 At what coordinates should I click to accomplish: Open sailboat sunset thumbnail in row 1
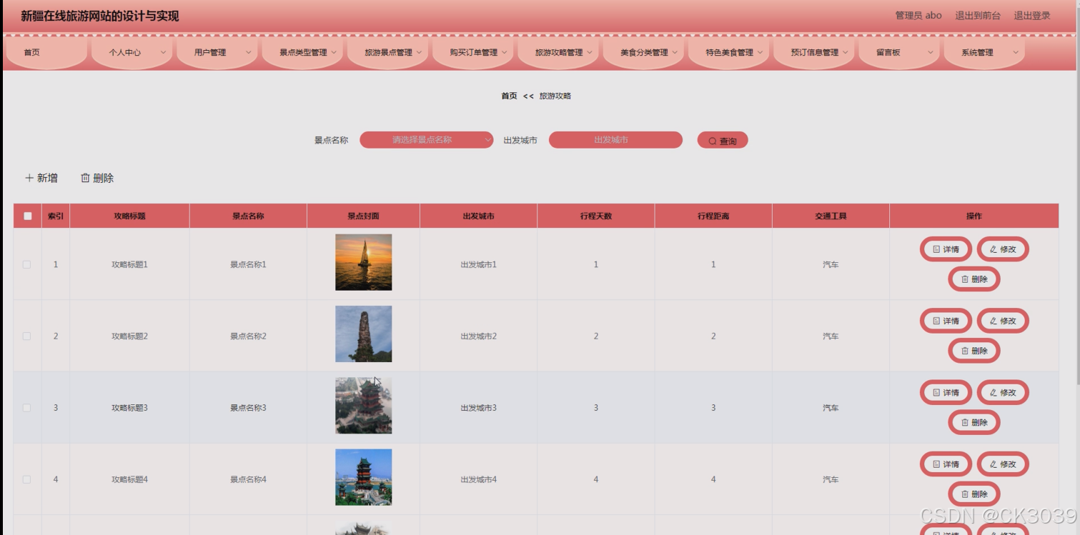[364, 262]
